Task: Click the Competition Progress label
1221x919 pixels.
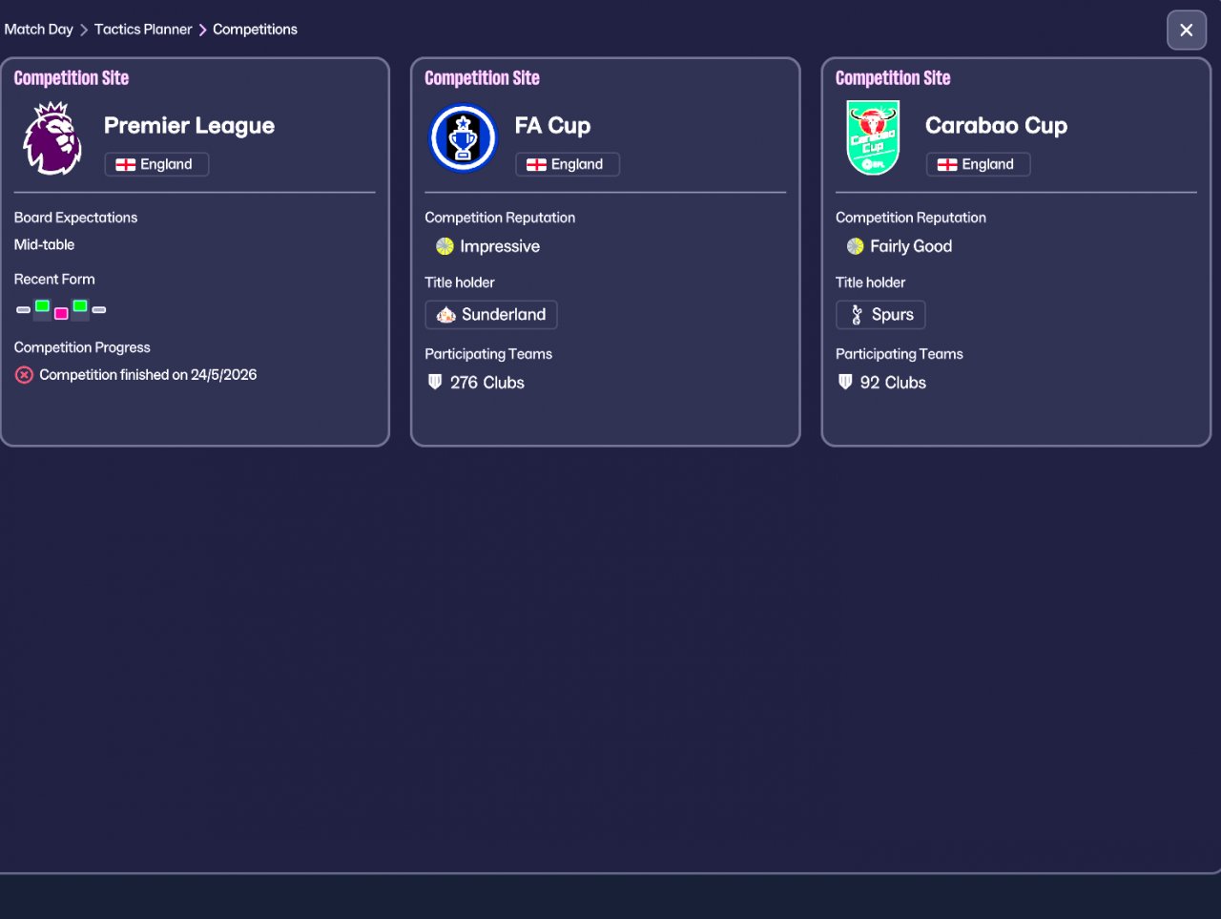Action: coord(82,347)
